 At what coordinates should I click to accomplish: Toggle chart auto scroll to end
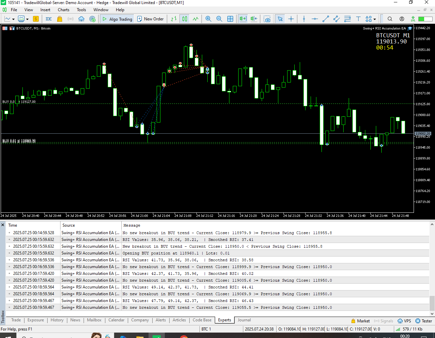[243, 19]
